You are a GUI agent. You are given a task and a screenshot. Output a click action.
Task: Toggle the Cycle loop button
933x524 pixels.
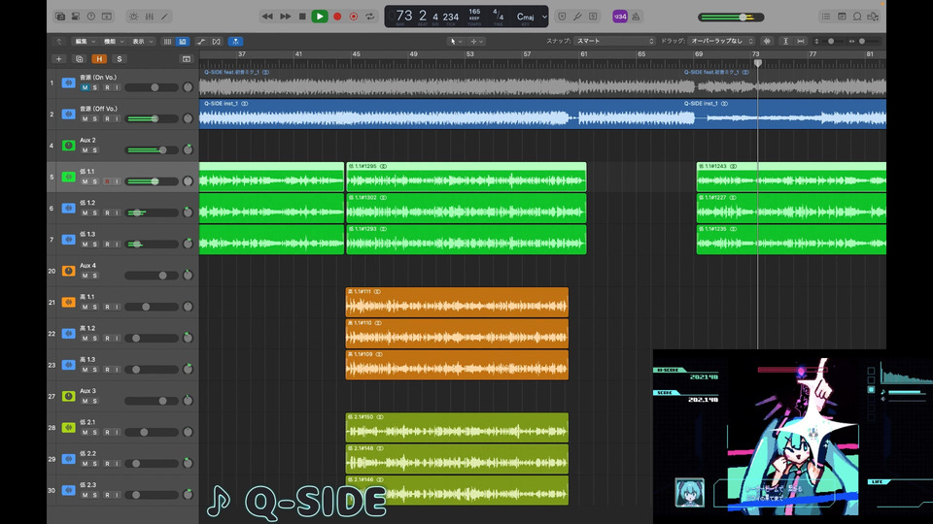pyautogui.click(x=370, y=16)
